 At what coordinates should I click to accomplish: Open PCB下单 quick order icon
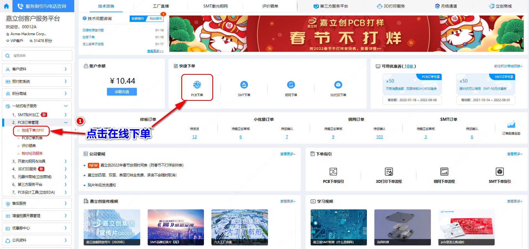[197, 85]
